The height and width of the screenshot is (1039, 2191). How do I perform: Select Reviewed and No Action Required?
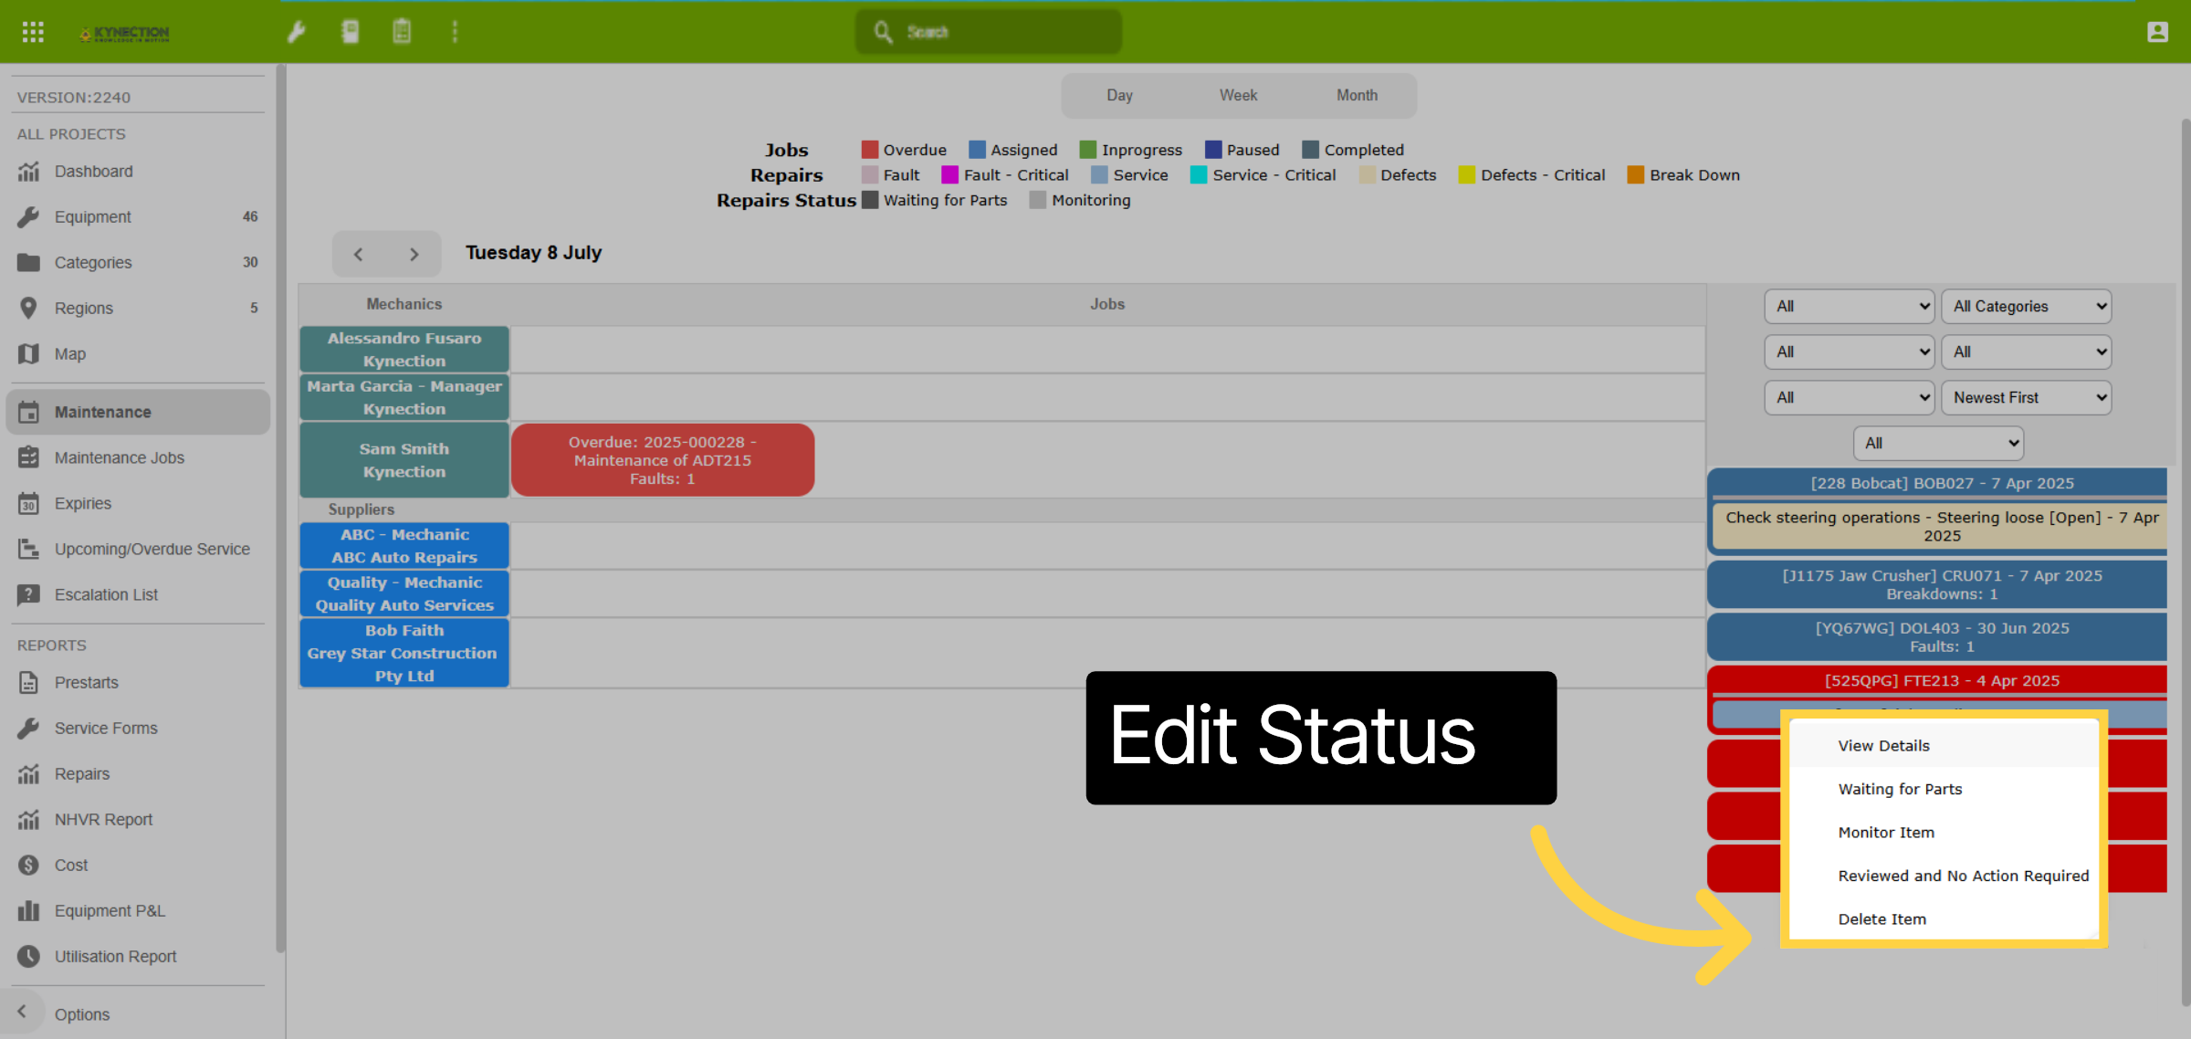tap(1944, 876)
